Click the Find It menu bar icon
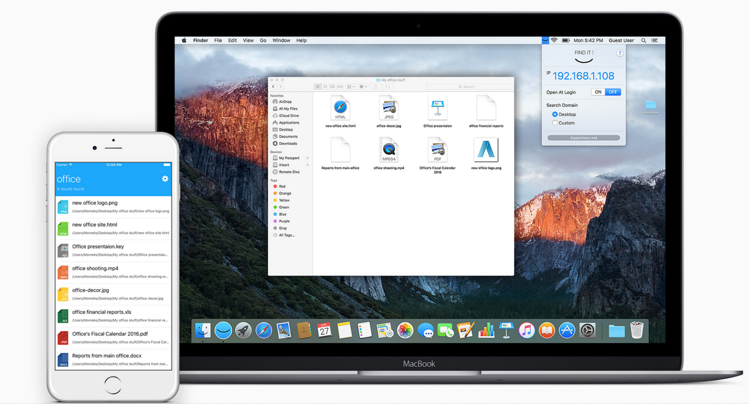Screen dimensions: 749x404 pyautogui.click(x=545, y=40)
